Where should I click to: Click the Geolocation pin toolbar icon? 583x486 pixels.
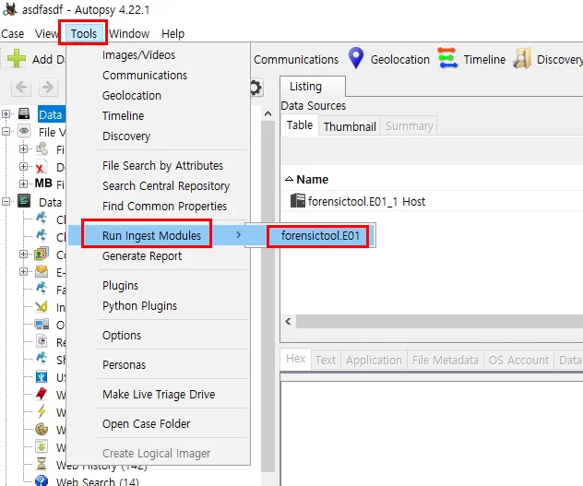click(356, 57)
